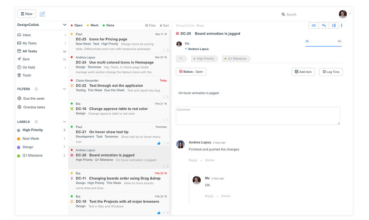Image resolution: width=369 pixels, height=220 pixels.
Task: Expand the profile menu arrow
Action: click(x=350, y=14)
